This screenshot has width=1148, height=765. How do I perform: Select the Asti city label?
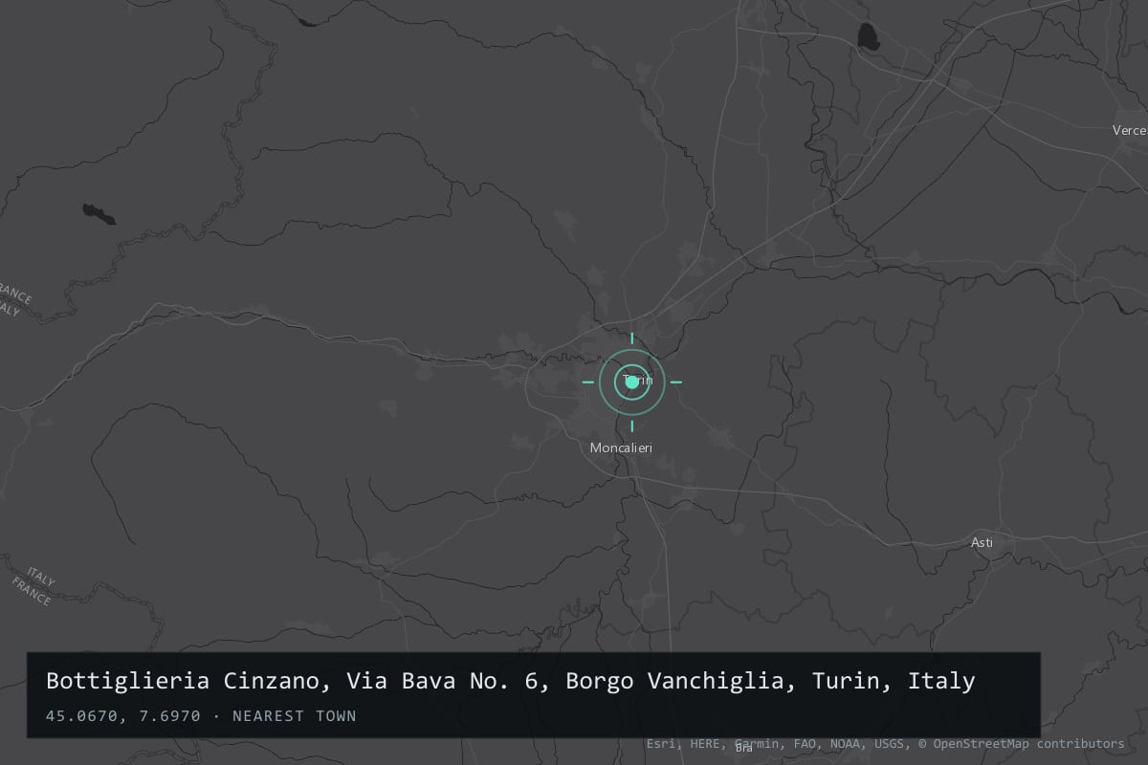(x=982, y=542)
